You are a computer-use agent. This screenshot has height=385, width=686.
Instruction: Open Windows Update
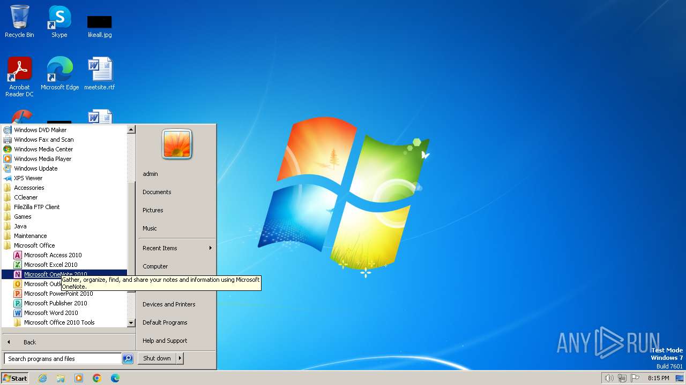click(x=64, y=168)
